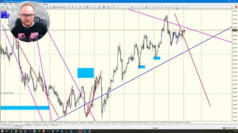This screenshot has width=238, height=133.
Task: Open the Periods clock icon
Action: (104, 7)
